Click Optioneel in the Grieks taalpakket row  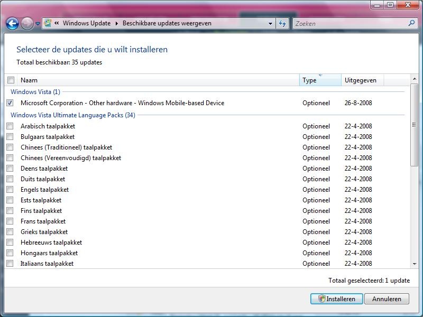click(x=316, y=232)
